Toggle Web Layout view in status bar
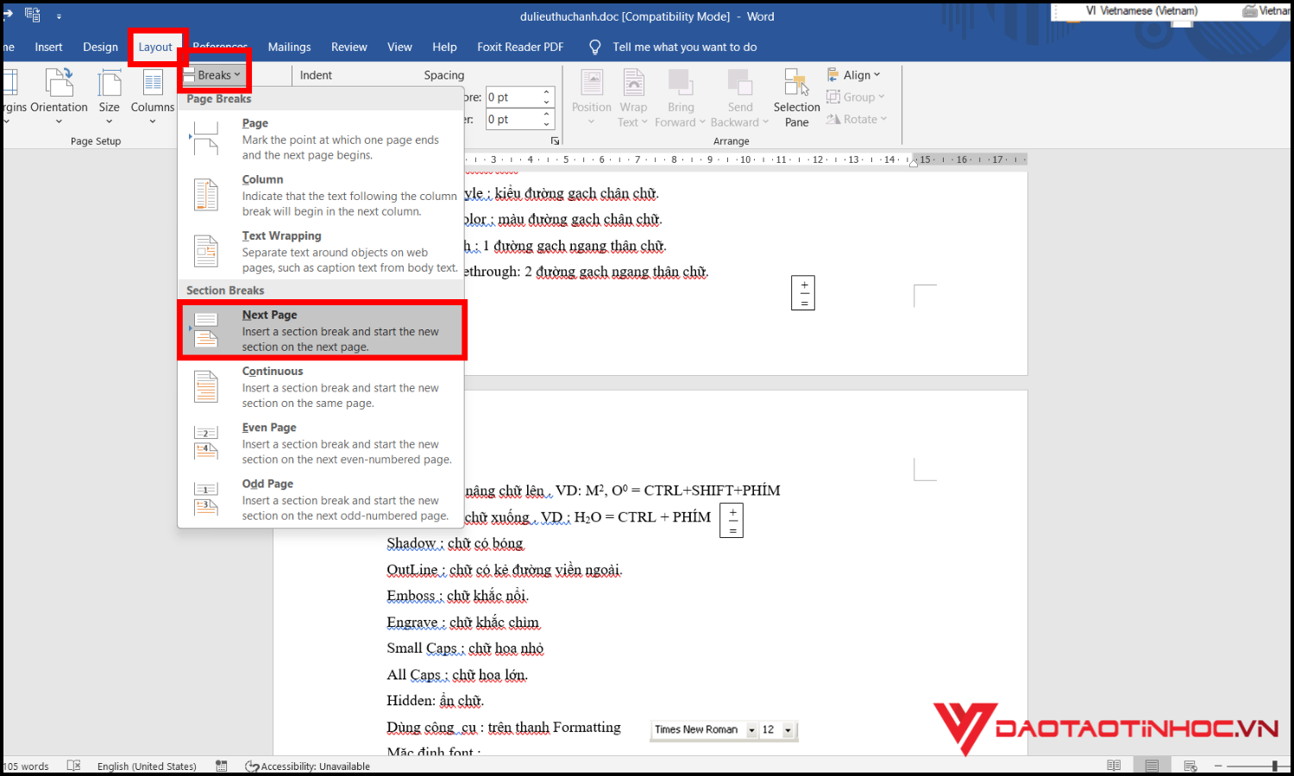 [x=1190, y=765]
